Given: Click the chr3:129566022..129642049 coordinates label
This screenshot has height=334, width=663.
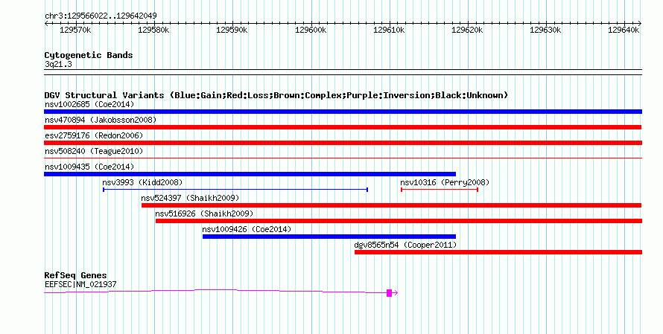Looking at the screenshot, I should tap(101, 16).
